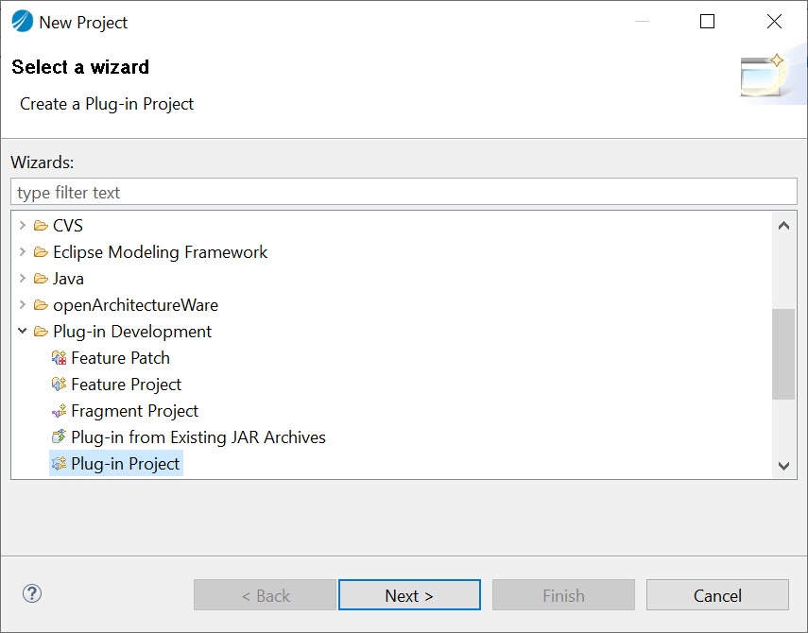Click the CVS folder icon
Screen dimensions: 808x633
click(x=41, y=226)
